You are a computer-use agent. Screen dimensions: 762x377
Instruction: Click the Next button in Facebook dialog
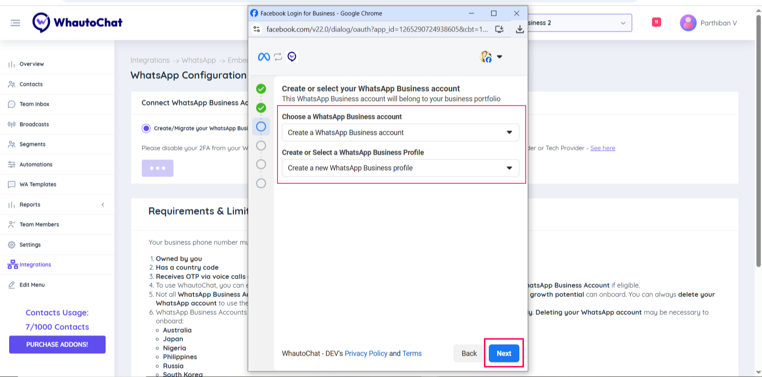(x=504, y=353)
